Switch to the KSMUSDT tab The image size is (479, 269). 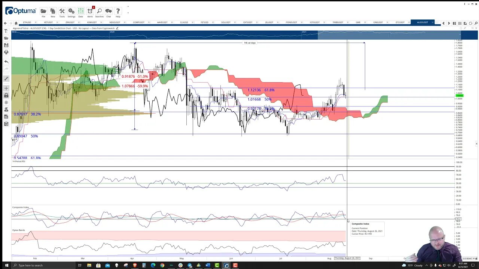click(x=92, y=22)
